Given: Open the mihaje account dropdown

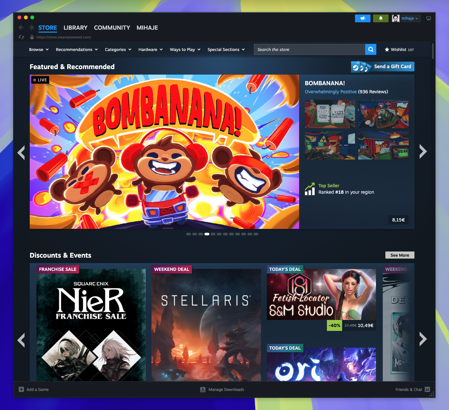Looking at the screenshot, I should pos(410,18).
